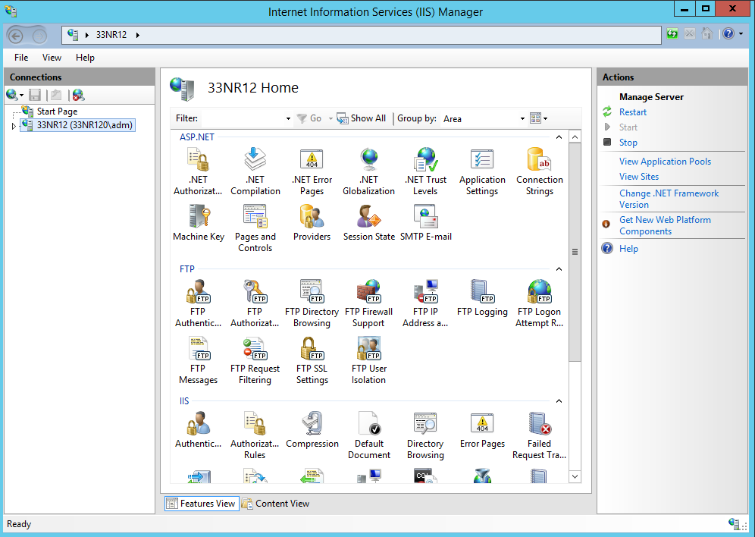Open FTP Request Filtering feature

coord(255,360)
